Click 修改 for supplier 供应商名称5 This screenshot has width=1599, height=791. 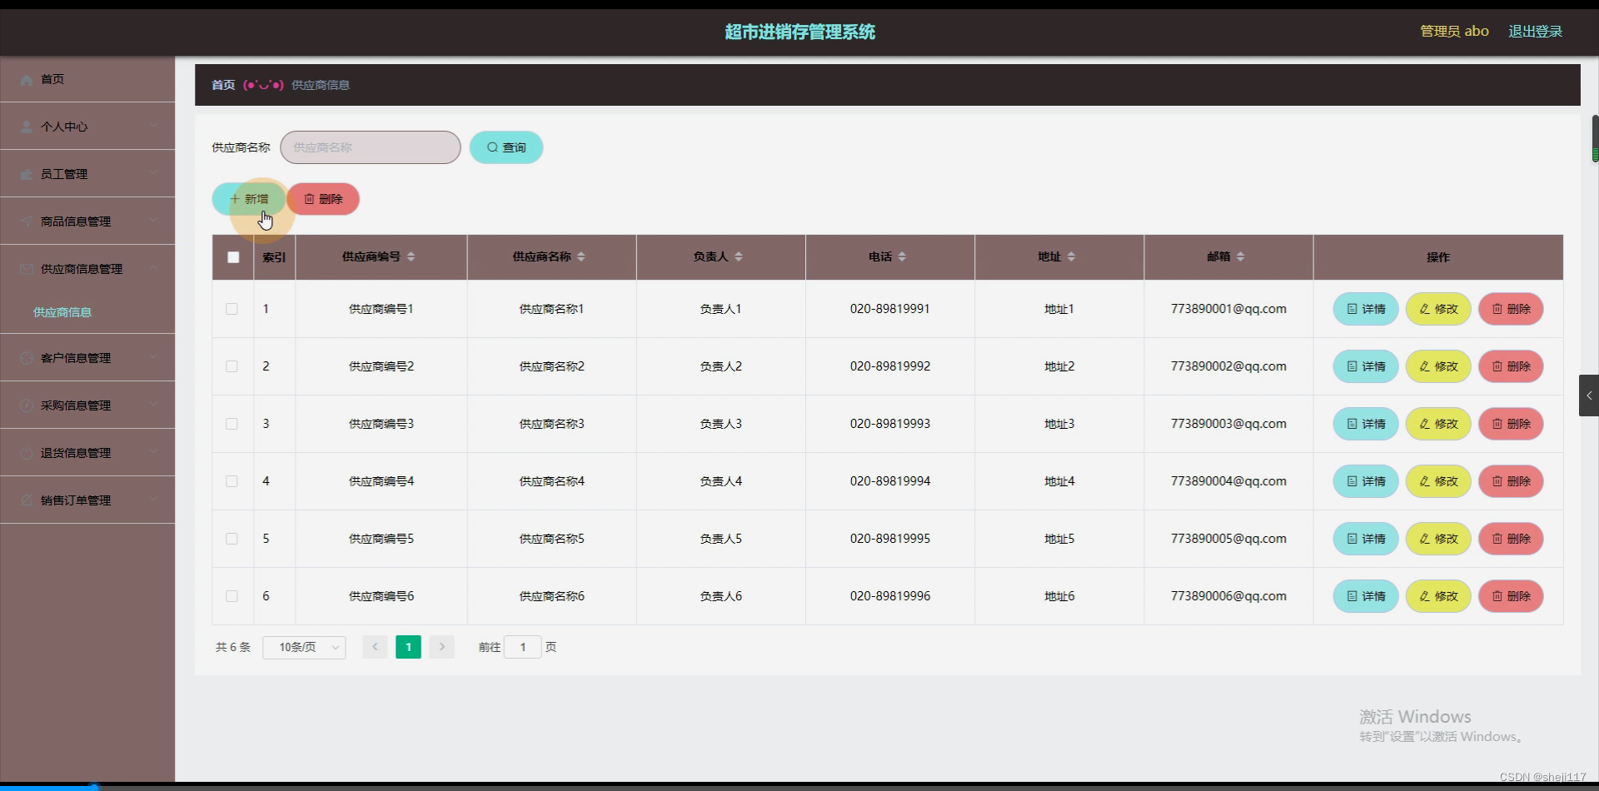tap(1438, 539)
